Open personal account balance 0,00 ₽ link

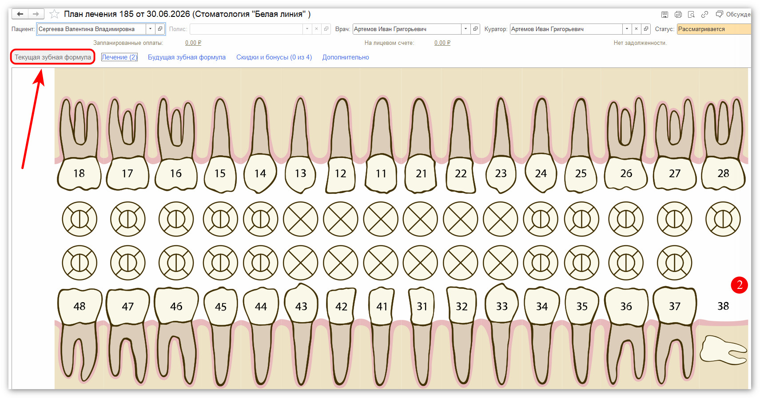click(x=442, y=43)
